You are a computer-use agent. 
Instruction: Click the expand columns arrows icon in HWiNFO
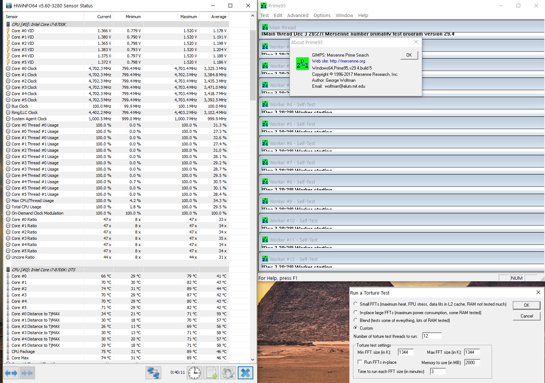click(x=11, y=373)
